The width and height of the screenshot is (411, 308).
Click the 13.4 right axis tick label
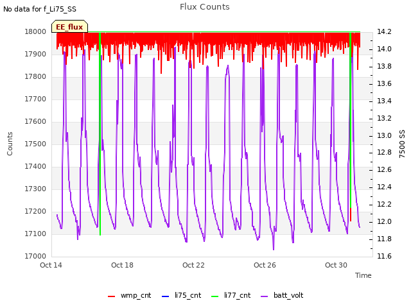point(384,101)
